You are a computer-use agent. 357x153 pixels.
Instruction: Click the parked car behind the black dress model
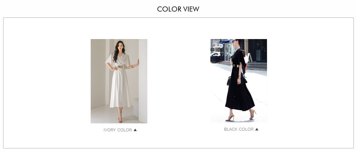click(x=215, y=57)
